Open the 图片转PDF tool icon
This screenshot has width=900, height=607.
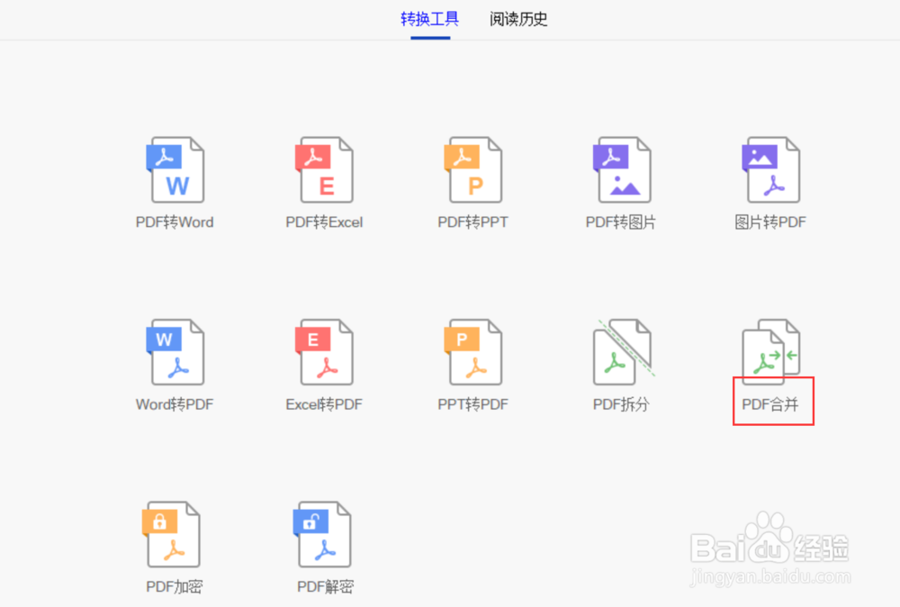pyautogui.click(x=771, y=170)
